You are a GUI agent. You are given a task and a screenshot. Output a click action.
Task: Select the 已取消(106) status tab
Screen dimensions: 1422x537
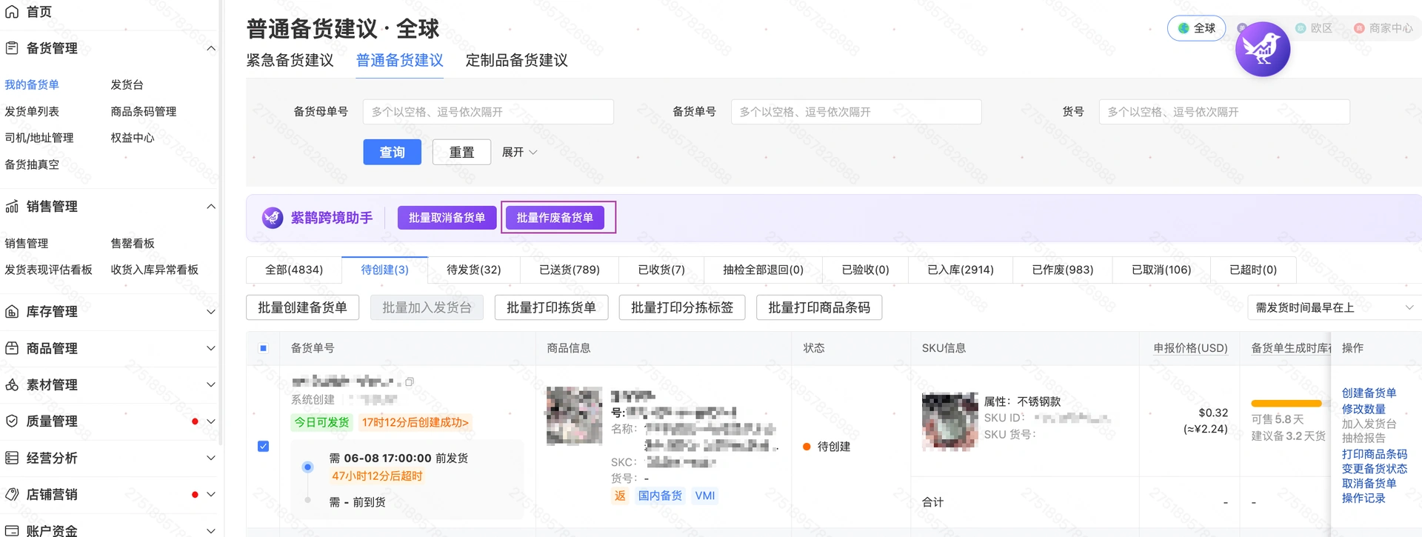pyautogui.click(x=1161, y=270)
